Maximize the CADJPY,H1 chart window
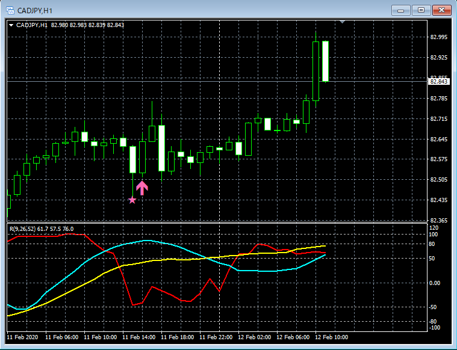The height and width of the screenshot is (350, 457). pos(421,10)
